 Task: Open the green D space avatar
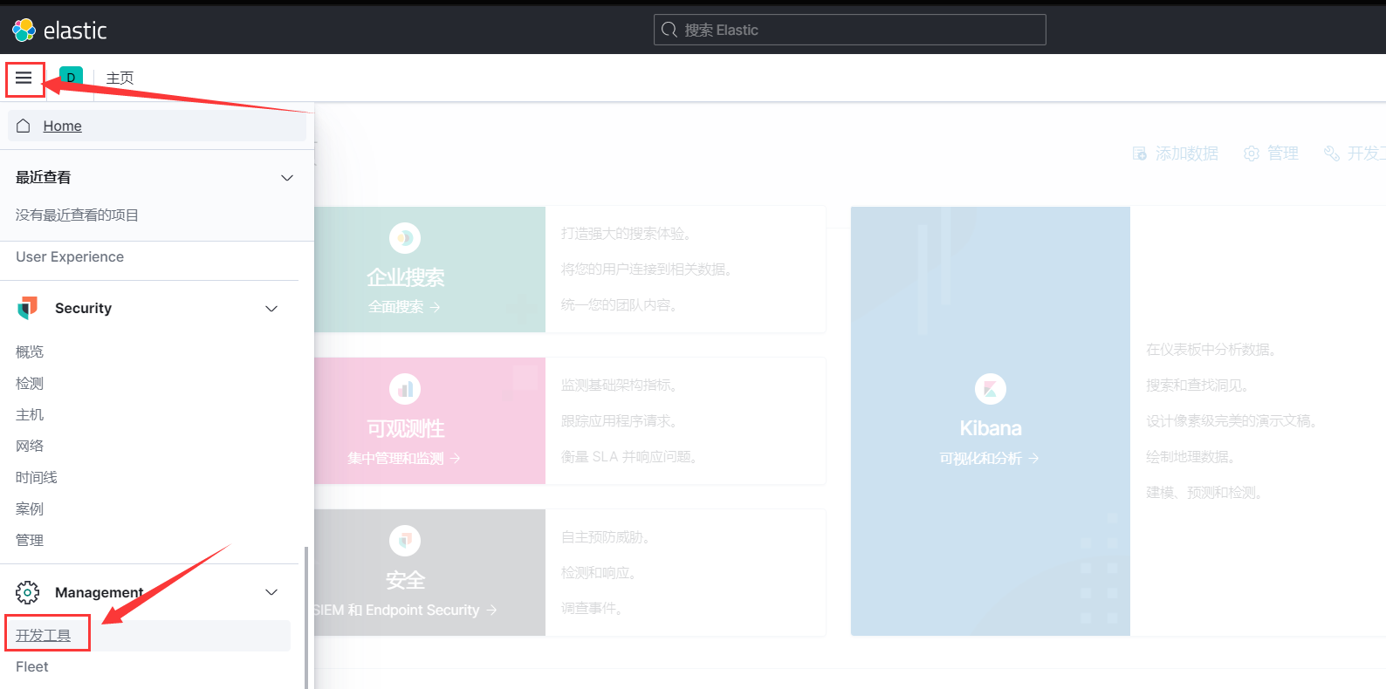[x=71, y=78]
